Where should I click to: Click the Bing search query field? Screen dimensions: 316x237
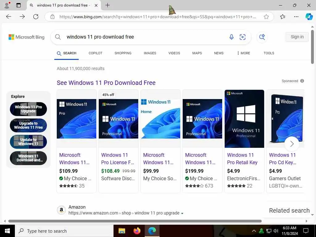coord(145,37)
